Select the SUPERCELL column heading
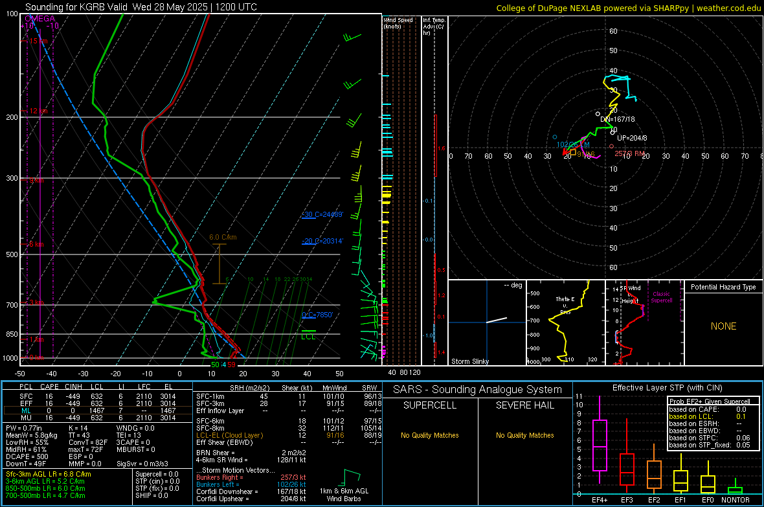This screenshot has width=764, height=507. 430,405
